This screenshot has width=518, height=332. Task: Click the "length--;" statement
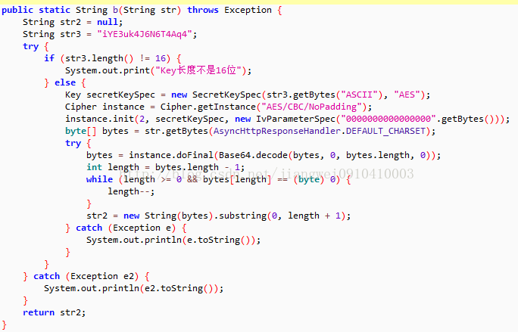click(x=131, y=191)
